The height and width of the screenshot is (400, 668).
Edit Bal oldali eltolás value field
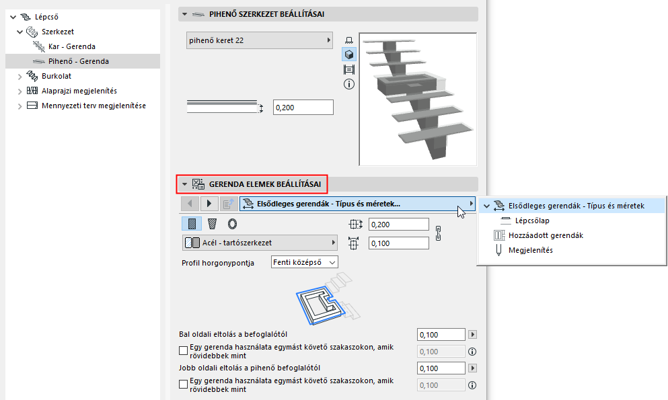point(441,335)
